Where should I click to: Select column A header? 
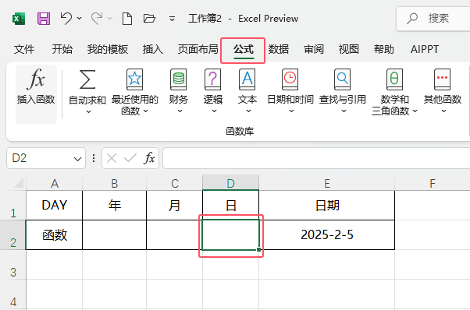coord(54,183)
